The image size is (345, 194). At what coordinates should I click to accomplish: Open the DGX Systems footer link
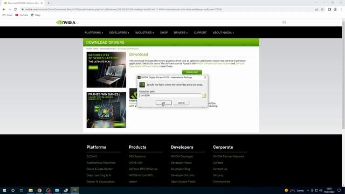137,156
